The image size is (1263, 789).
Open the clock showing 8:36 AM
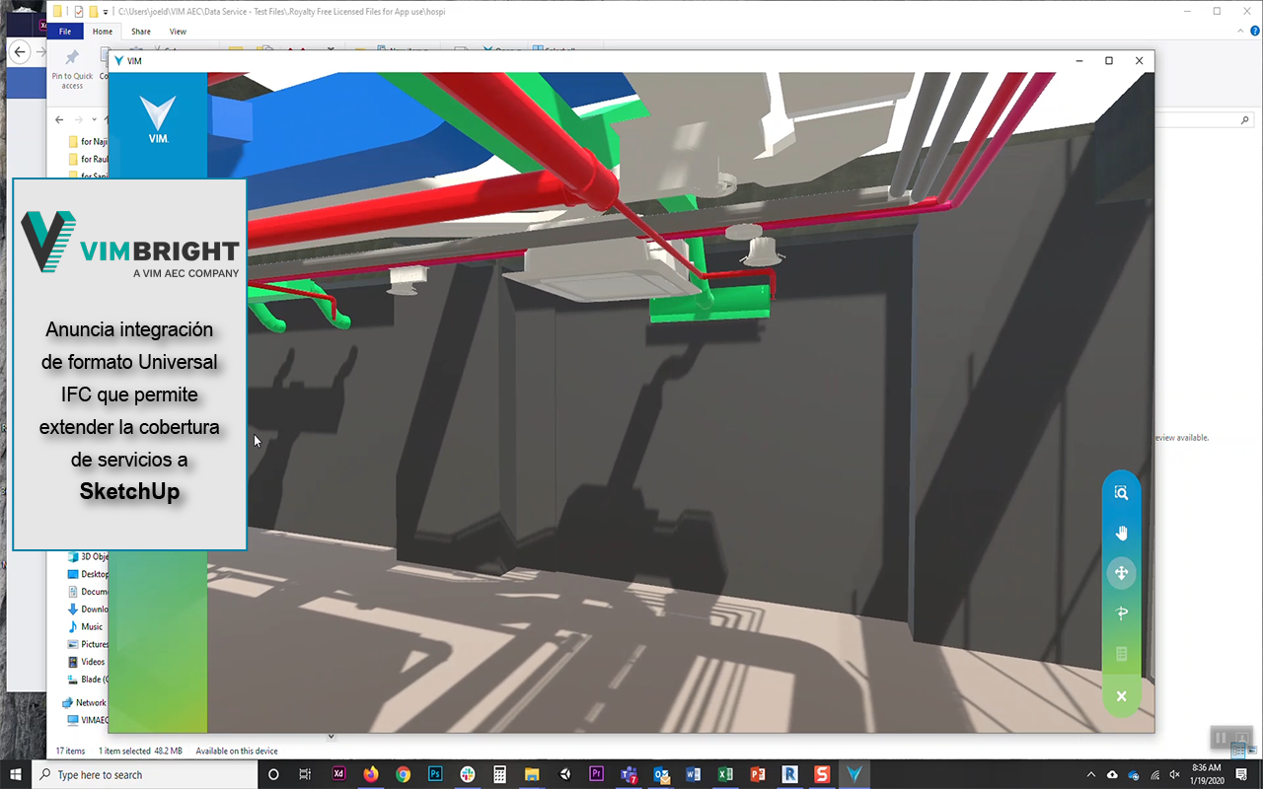1207,774
